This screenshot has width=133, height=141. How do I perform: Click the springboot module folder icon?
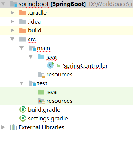14,4
